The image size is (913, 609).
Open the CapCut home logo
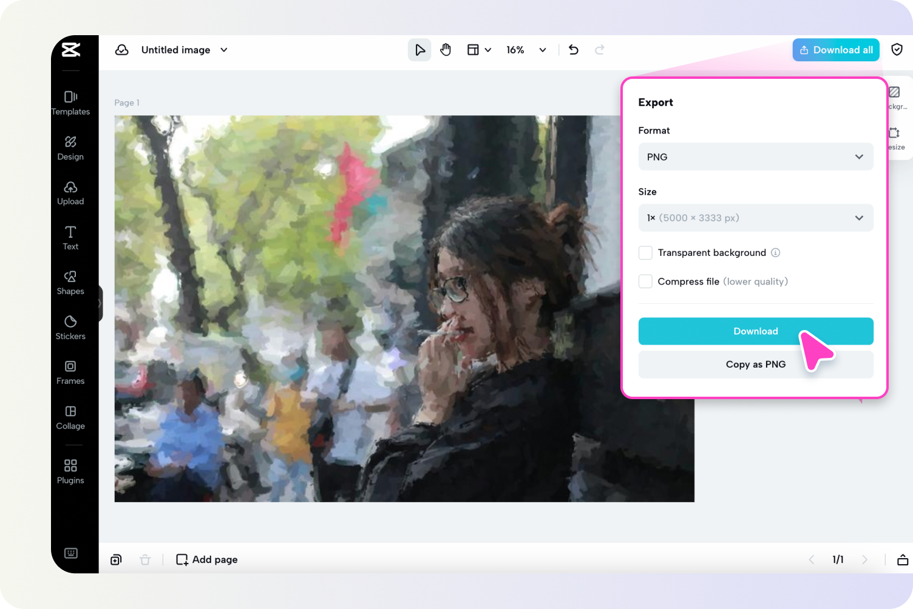[71, 50]
